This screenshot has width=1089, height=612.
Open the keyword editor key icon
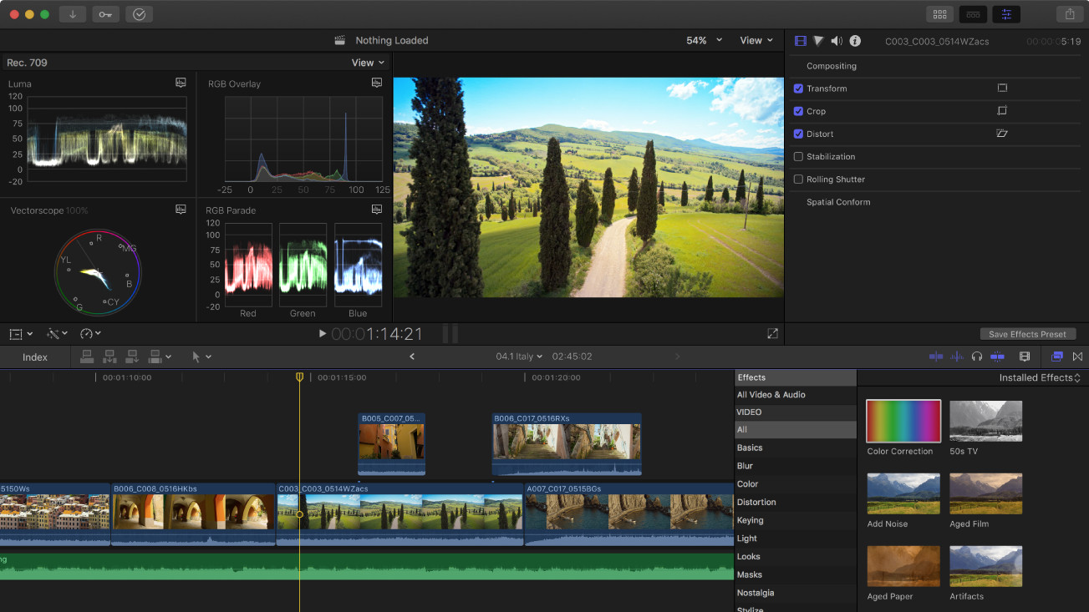point(106,14)
